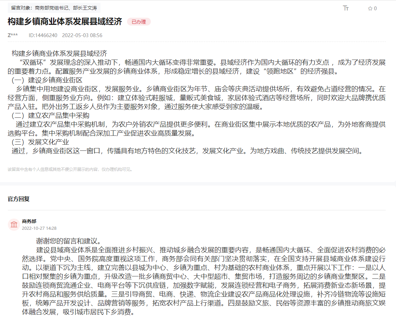396x322 pixels.
Task: Click the 商务部 building avatar icon
Action: 14,225
